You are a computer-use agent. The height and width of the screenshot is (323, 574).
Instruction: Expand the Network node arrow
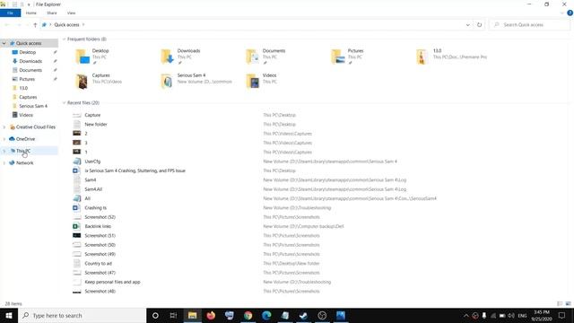(x=4, y=163)
